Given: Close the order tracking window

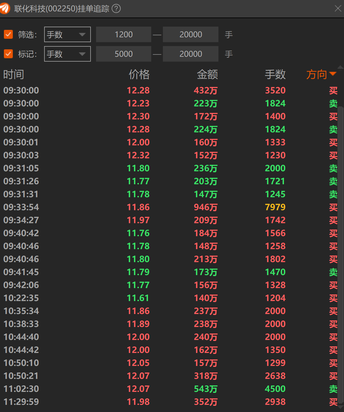Looking at the screenshot, I should click(x=338, y=8).
